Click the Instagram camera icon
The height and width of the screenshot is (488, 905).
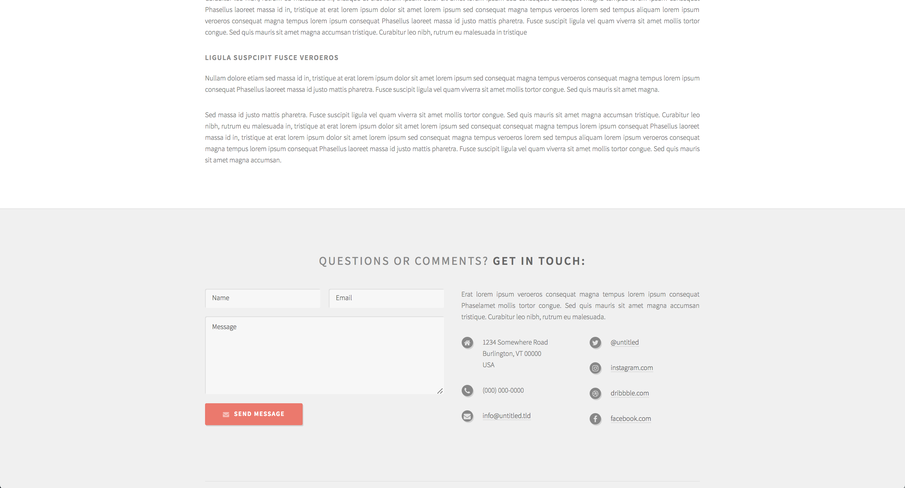pos(595,368)
